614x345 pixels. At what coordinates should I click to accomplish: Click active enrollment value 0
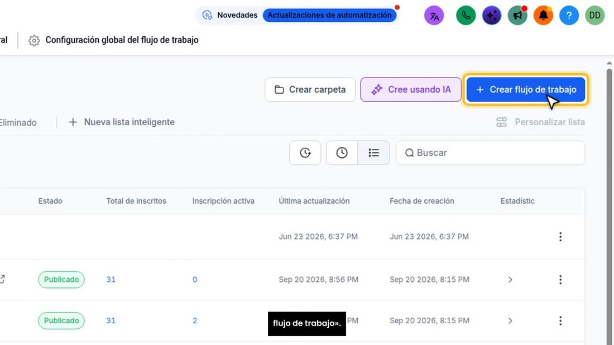tap(195, 280)
